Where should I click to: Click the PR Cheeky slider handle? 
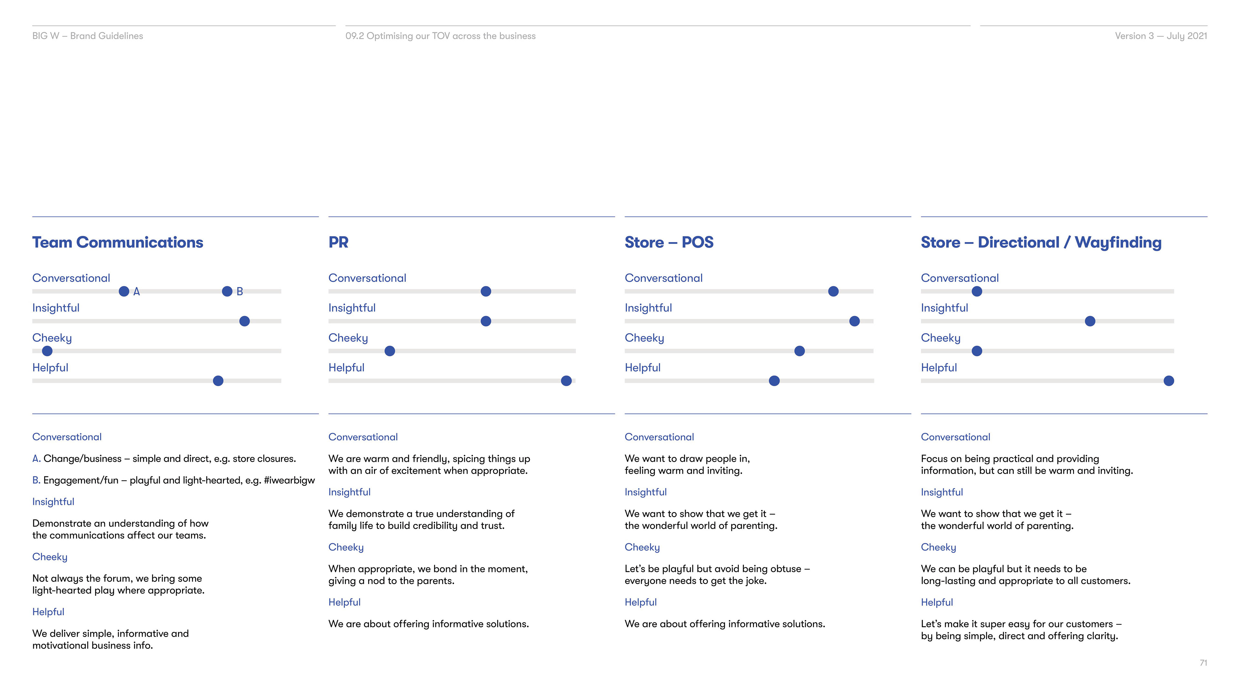pyautogui.click(x=390, y=351)
